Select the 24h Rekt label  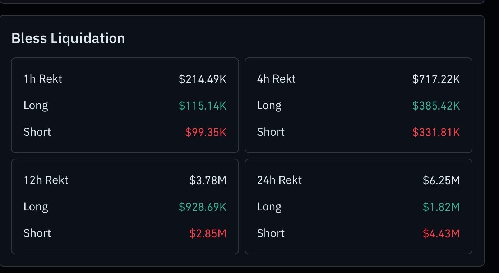[x=279, y=180]
